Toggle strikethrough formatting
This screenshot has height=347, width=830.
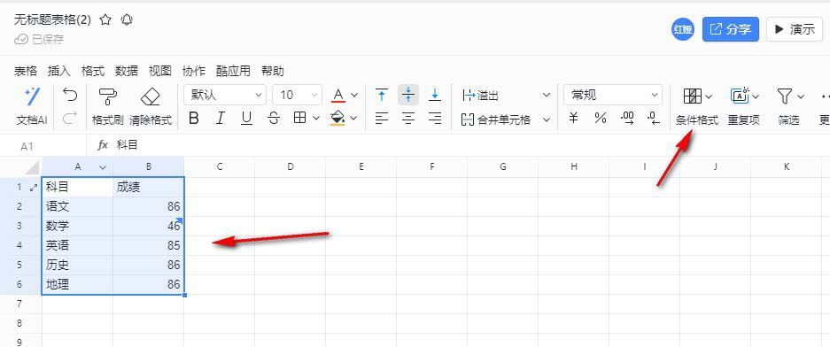pyautogui.click(x=274, y=119)
